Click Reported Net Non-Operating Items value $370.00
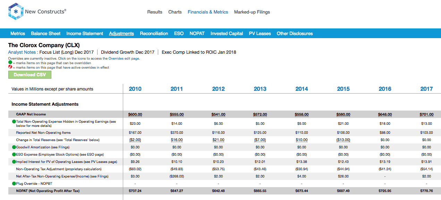The height and width of the screenshot is (200, 441). click(177, 133)
